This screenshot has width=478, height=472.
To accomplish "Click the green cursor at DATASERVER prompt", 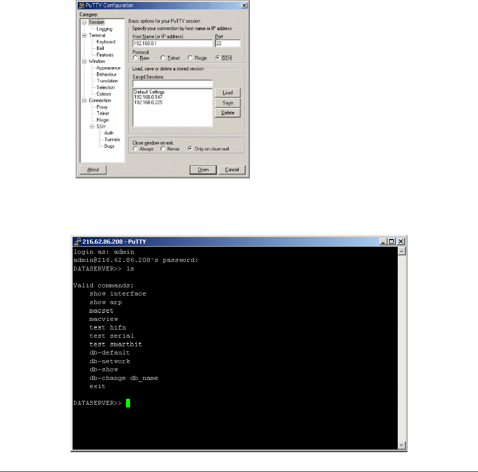I will [x=128, y=403].
